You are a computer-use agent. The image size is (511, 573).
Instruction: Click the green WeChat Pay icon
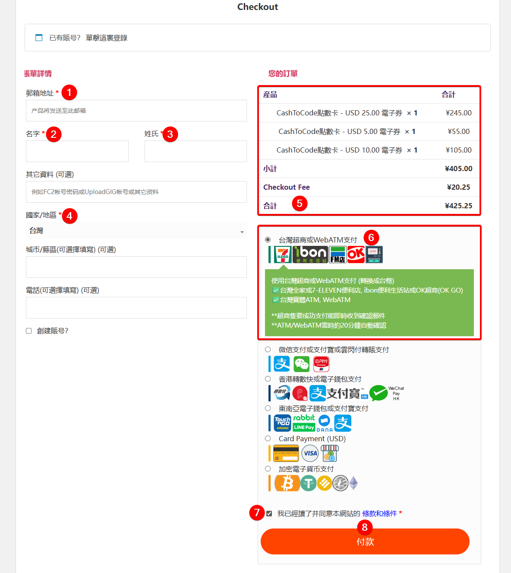click(x=302, y=364)
